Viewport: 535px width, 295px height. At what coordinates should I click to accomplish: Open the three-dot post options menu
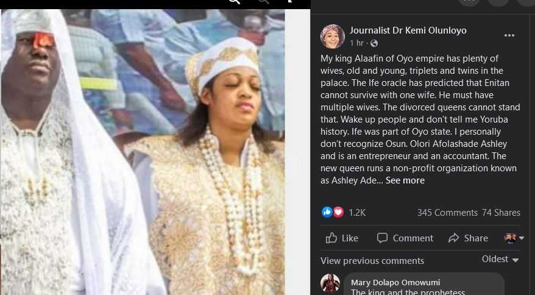(509, 35)
